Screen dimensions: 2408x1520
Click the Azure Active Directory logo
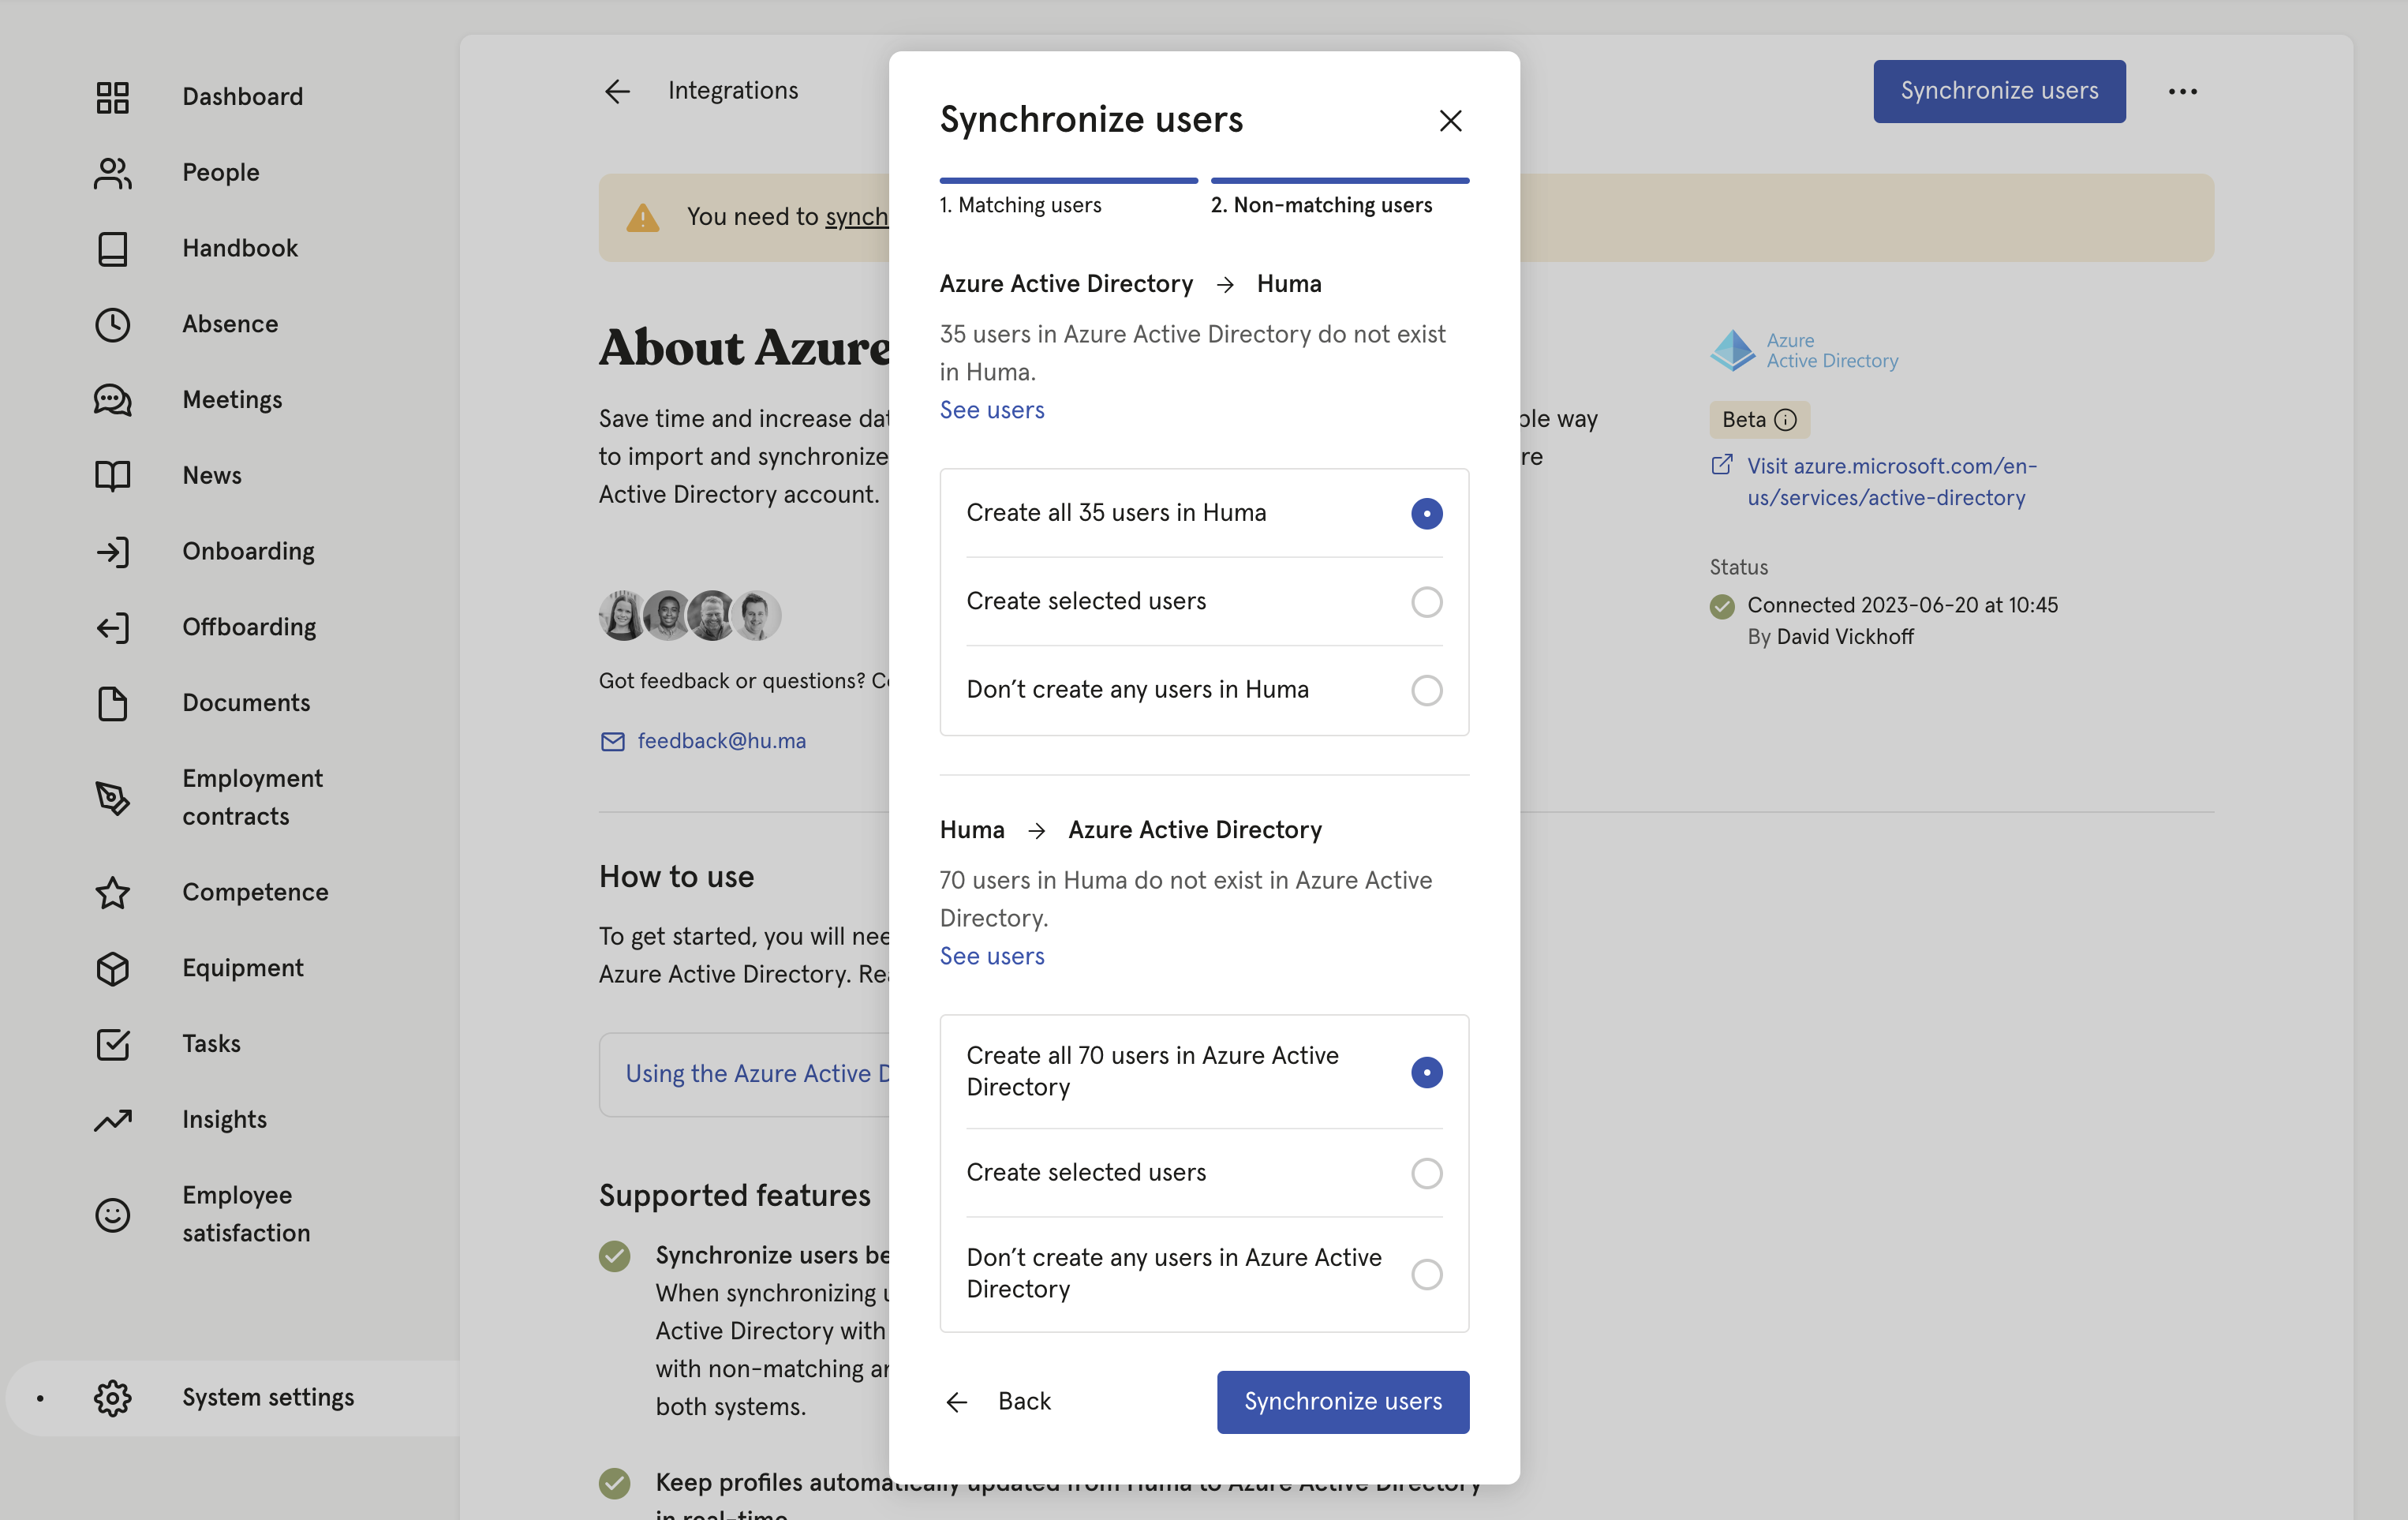tap(1804, 351)
